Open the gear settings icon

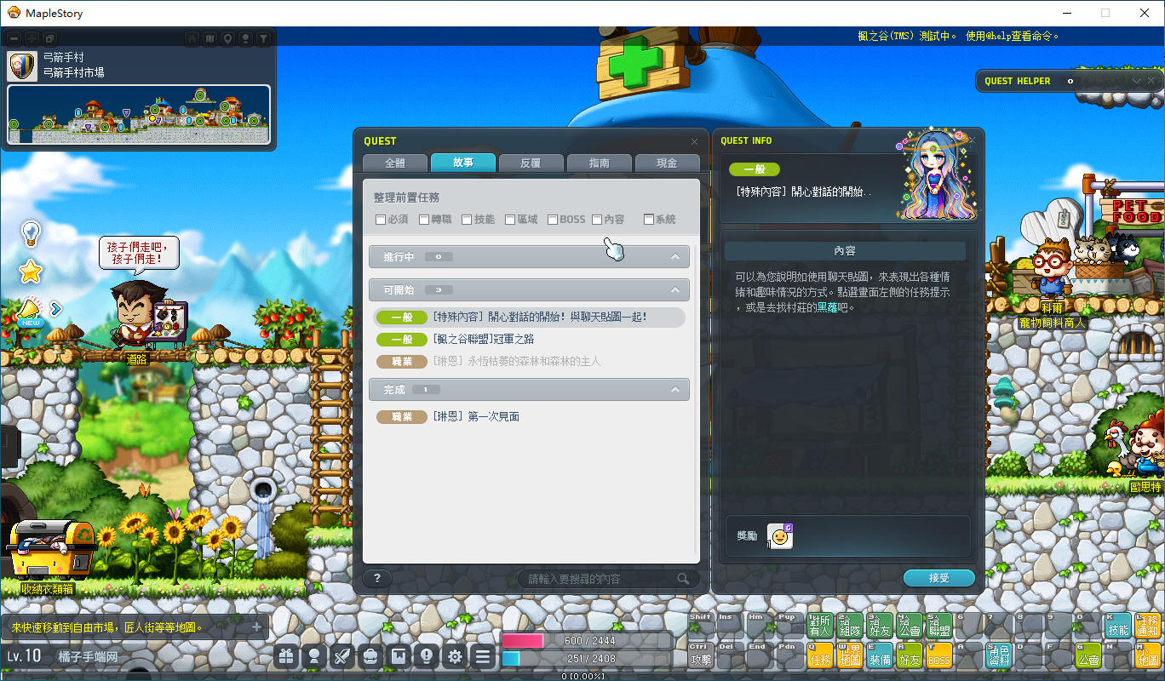pyautogui.click(x=455, y=655)
